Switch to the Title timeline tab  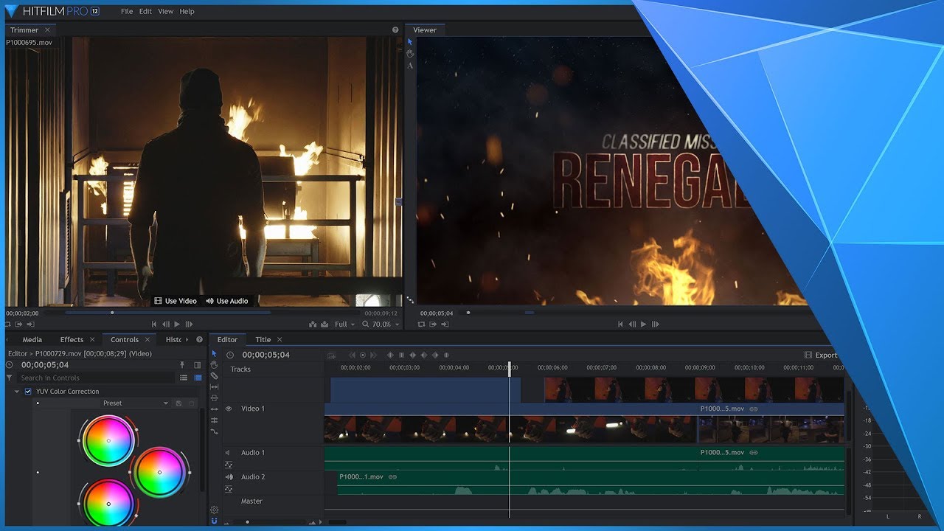263,339
